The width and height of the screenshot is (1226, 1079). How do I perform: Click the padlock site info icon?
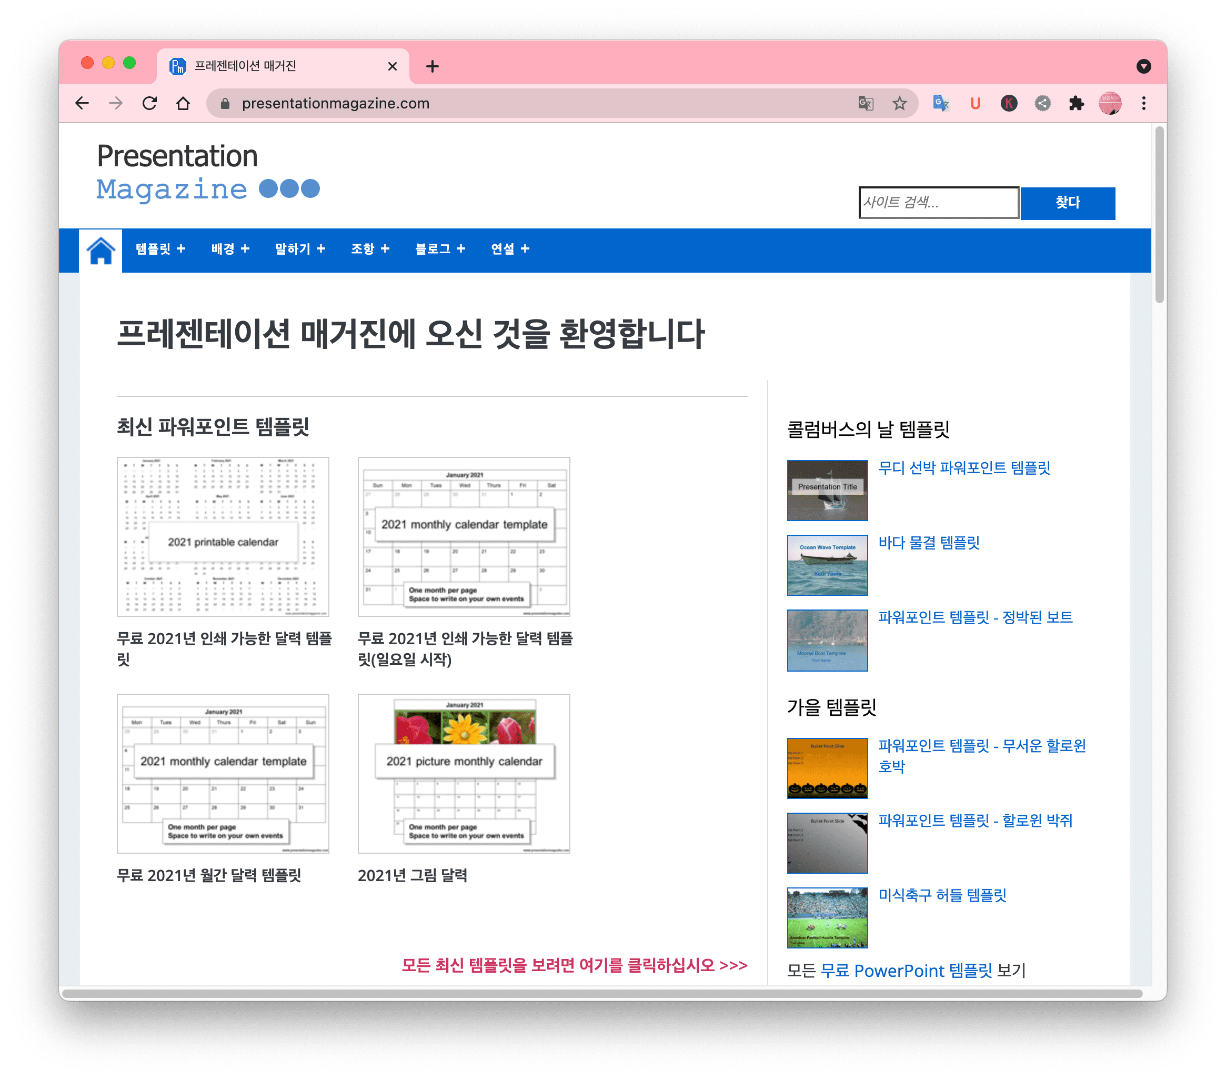[225, 104]
